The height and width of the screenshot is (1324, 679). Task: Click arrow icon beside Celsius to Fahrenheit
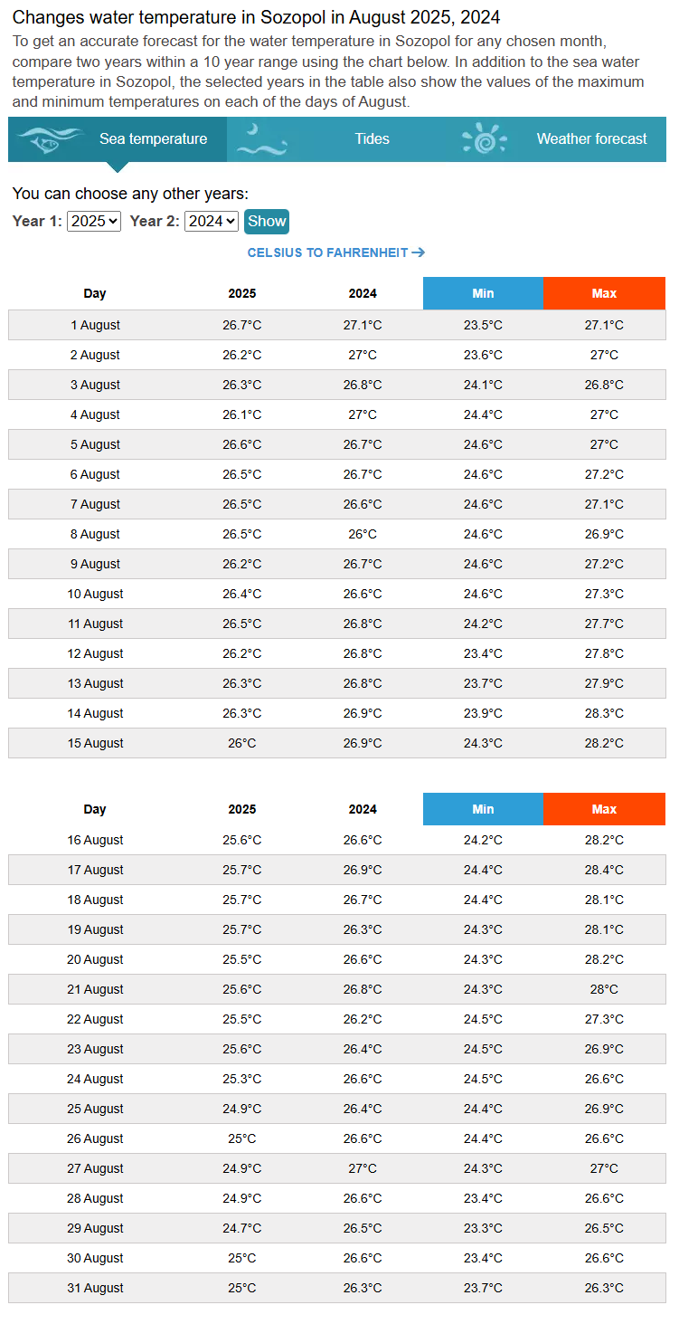pos(418,252)
